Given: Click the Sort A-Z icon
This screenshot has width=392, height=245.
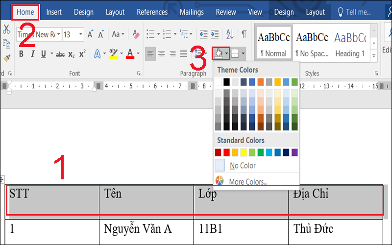Looking at the screenshot, I should point(229,34).
